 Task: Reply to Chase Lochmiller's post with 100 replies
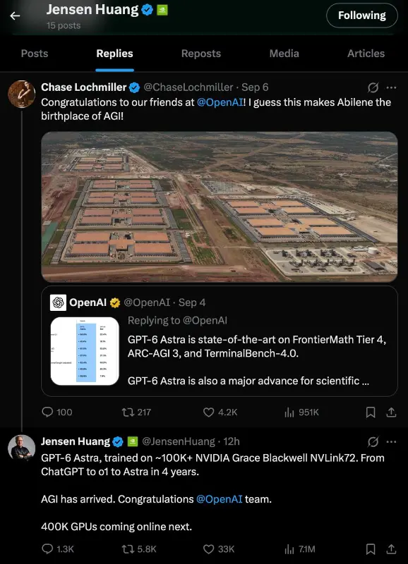[57, 412]
